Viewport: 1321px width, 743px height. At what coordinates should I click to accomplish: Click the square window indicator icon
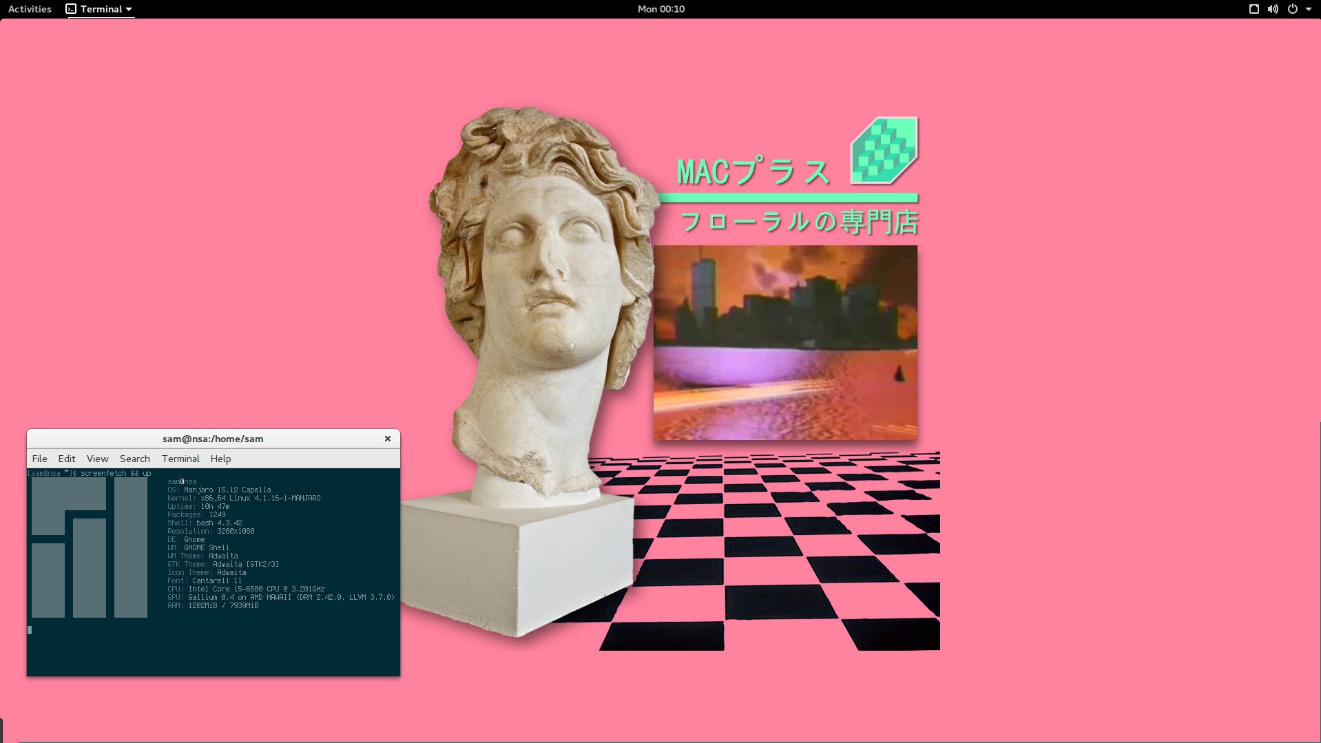click(x=1254, y=9)
